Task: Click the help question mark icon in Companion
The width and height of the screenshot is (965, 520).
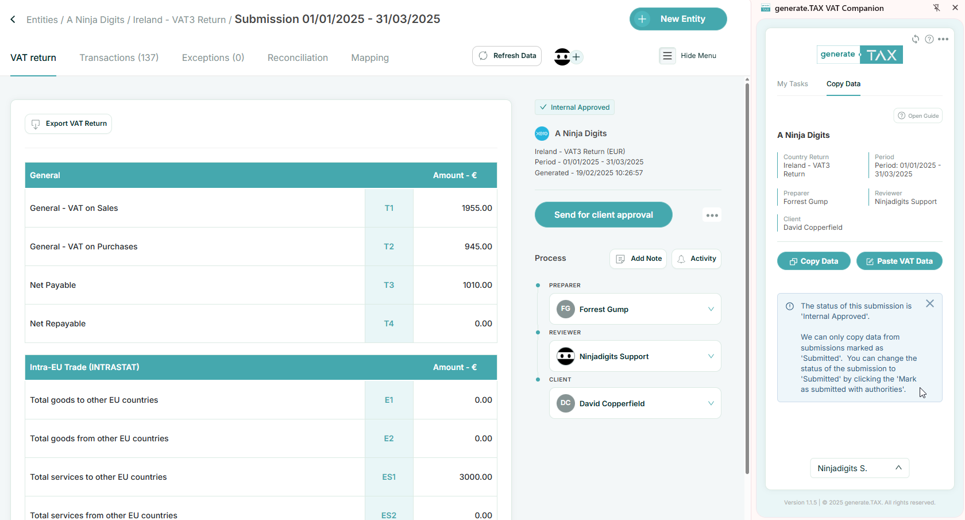Action: (x=929, y=39)
